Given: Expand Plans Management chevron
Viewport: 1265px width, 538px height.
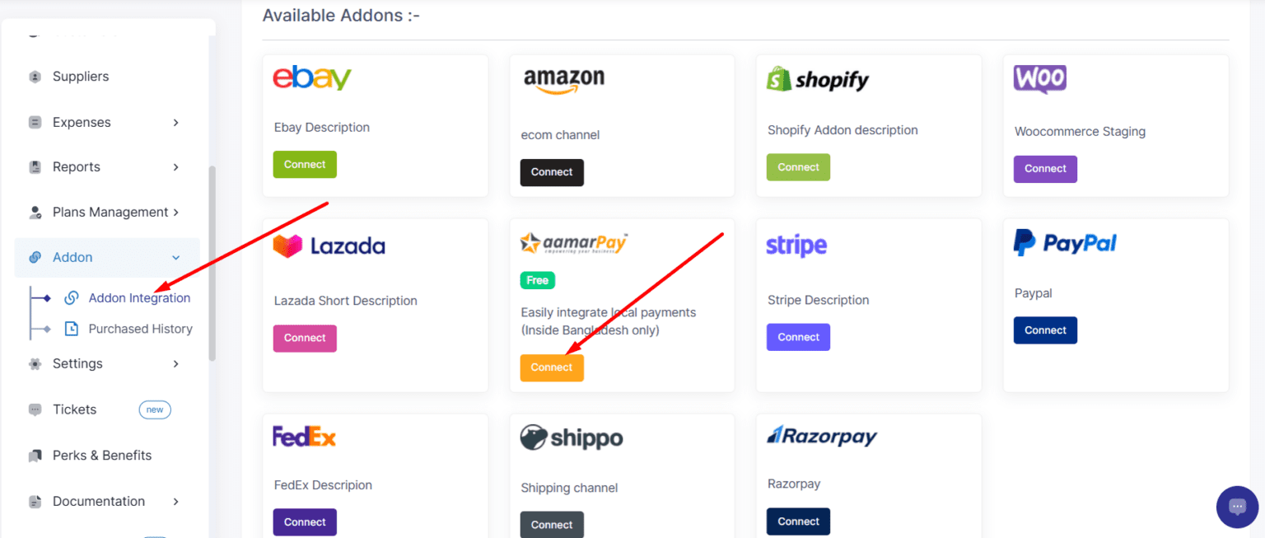Looking at the screenshot, I should pyautogui.click(x=175, y=212).
